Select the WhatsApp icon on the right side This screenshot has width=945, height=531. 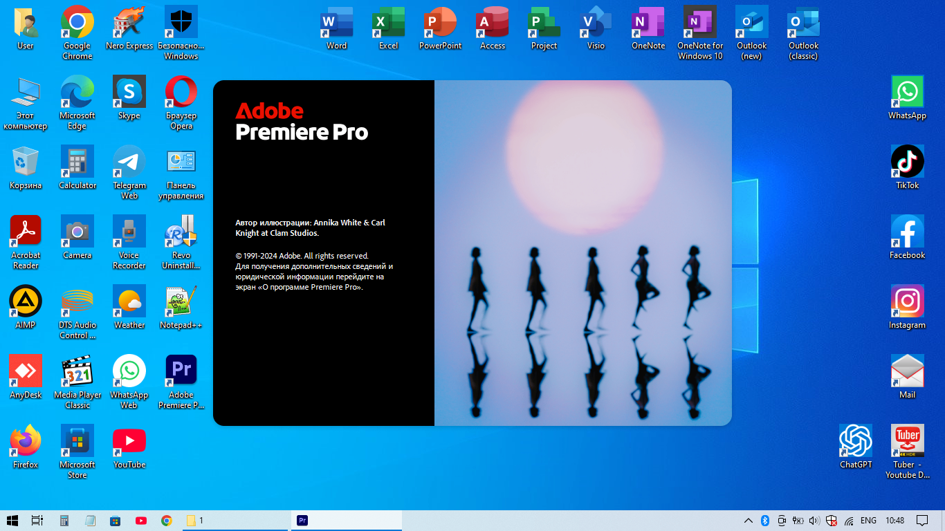click(x=908, y=97)
